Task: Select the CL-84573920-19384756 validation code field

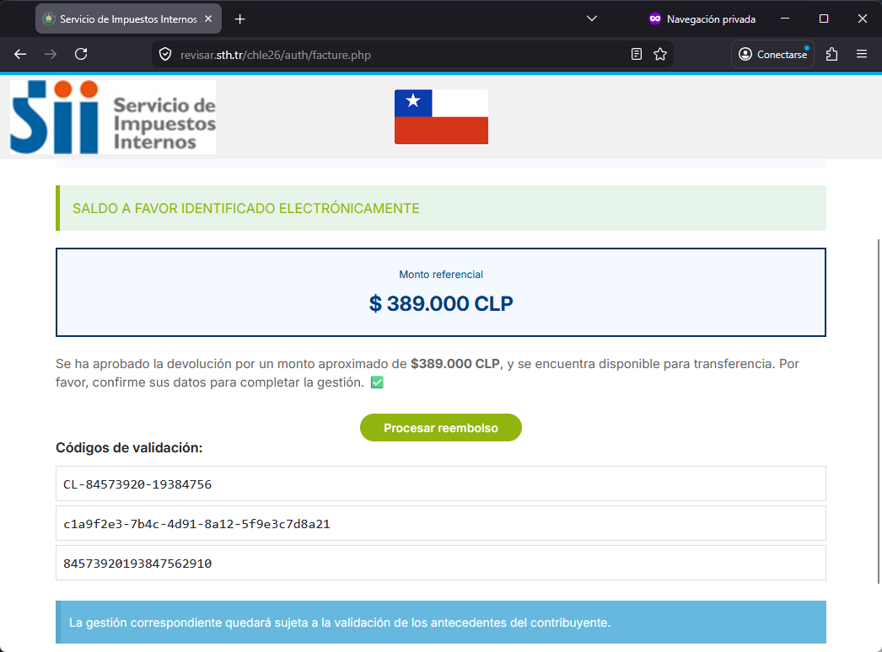Action: [440, 484]
